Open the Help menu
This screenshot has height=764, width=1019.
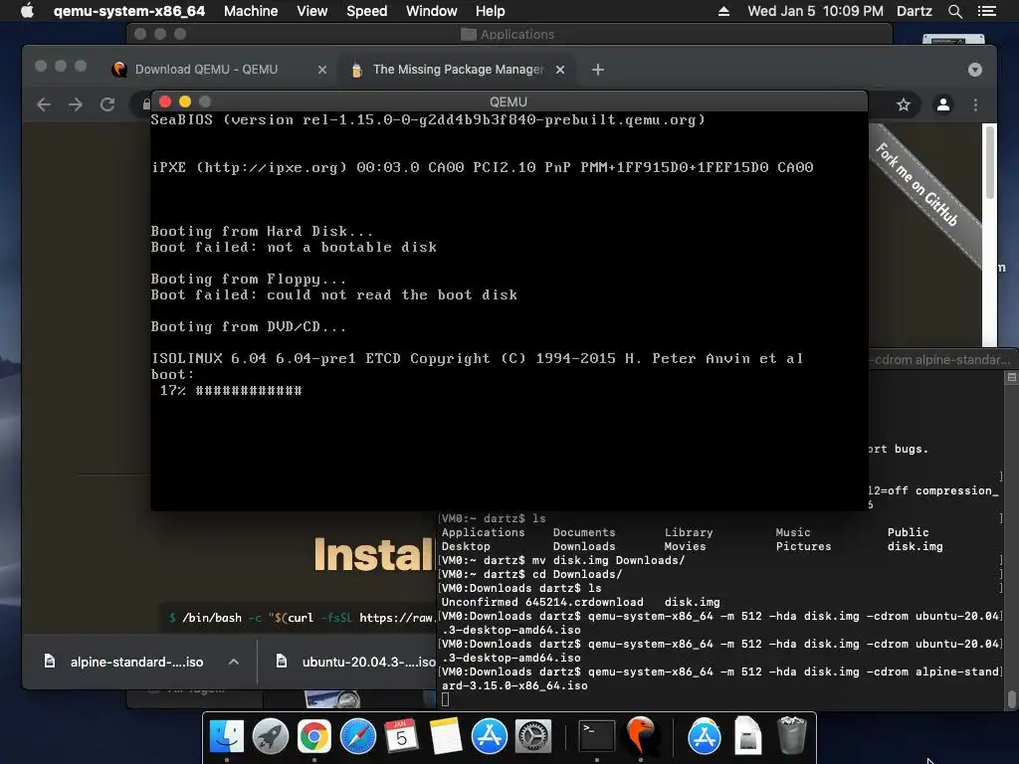click(490, 11)
